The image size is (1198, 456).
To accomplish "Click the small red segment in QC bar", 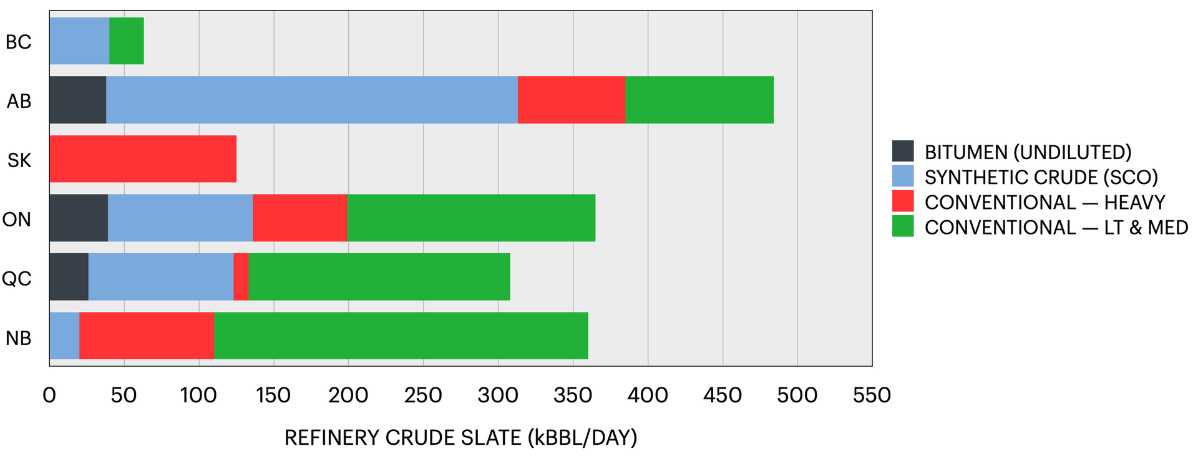I will pyautogui.click(x=241, y=277).
